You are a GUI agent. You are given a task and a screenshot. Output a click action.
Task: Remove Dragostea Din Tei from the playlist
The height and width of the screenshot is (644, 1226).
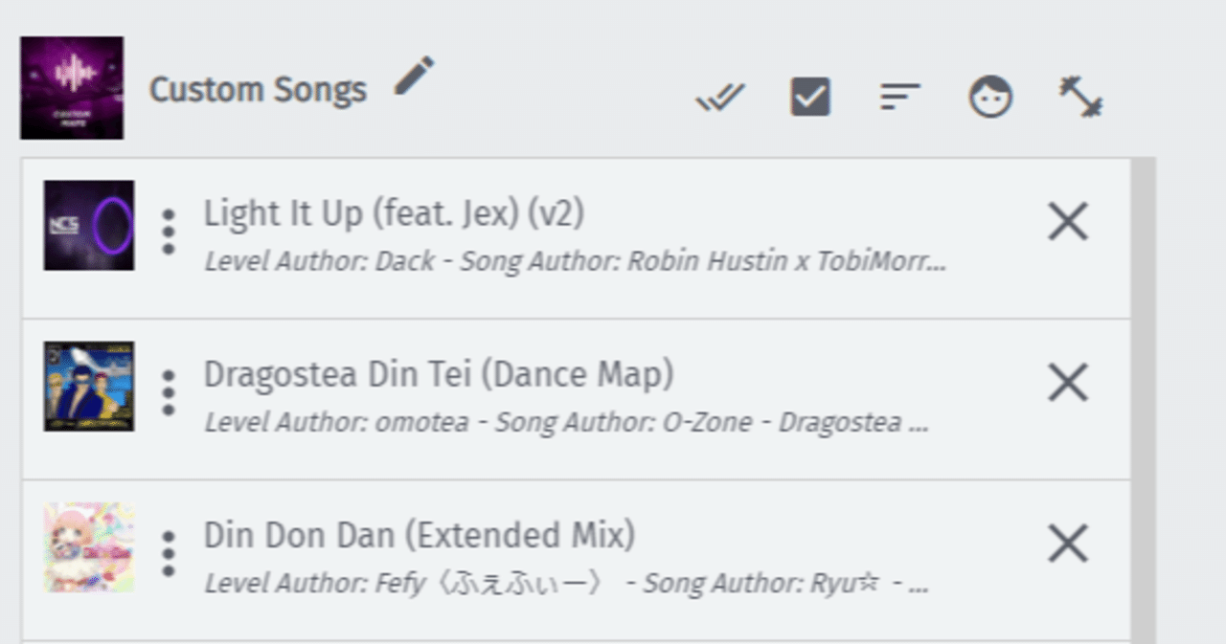click(1068, 385)
